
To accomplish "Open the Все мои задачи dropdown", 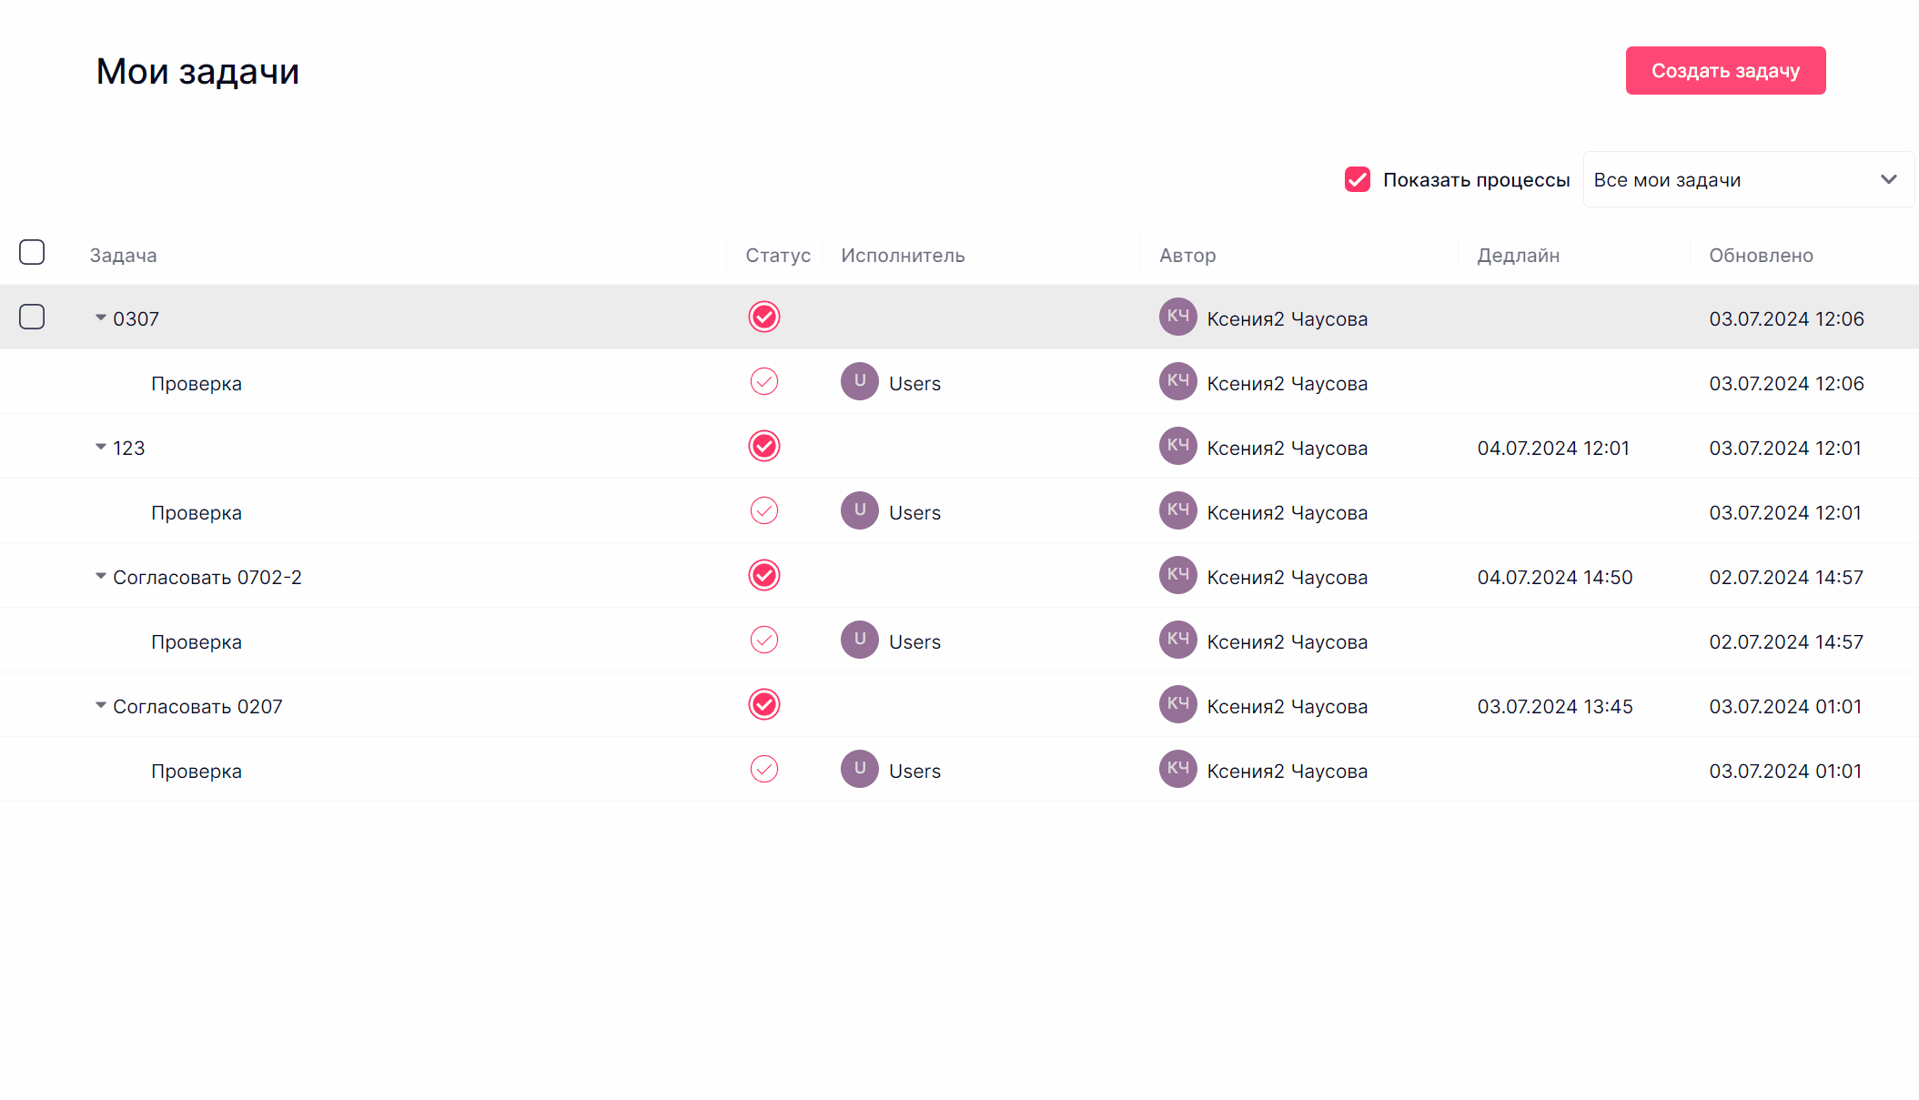I will 1747,179.
